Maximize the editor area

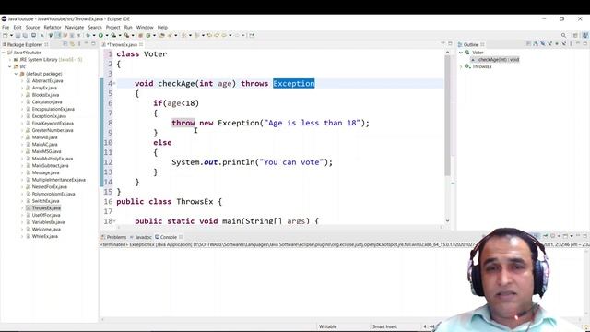pyautogui.click(x=450, y=44)
